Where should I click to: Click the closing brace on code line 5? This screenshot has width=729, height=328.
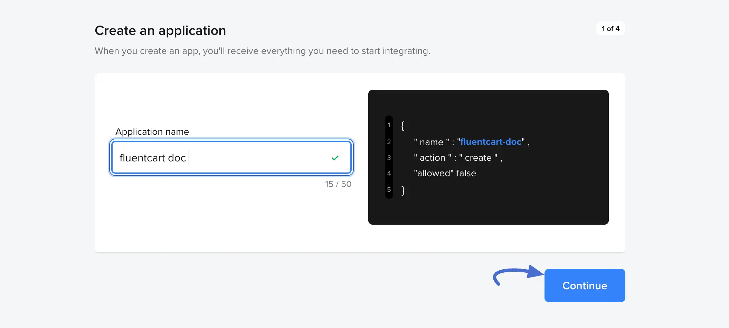[403, 190]
